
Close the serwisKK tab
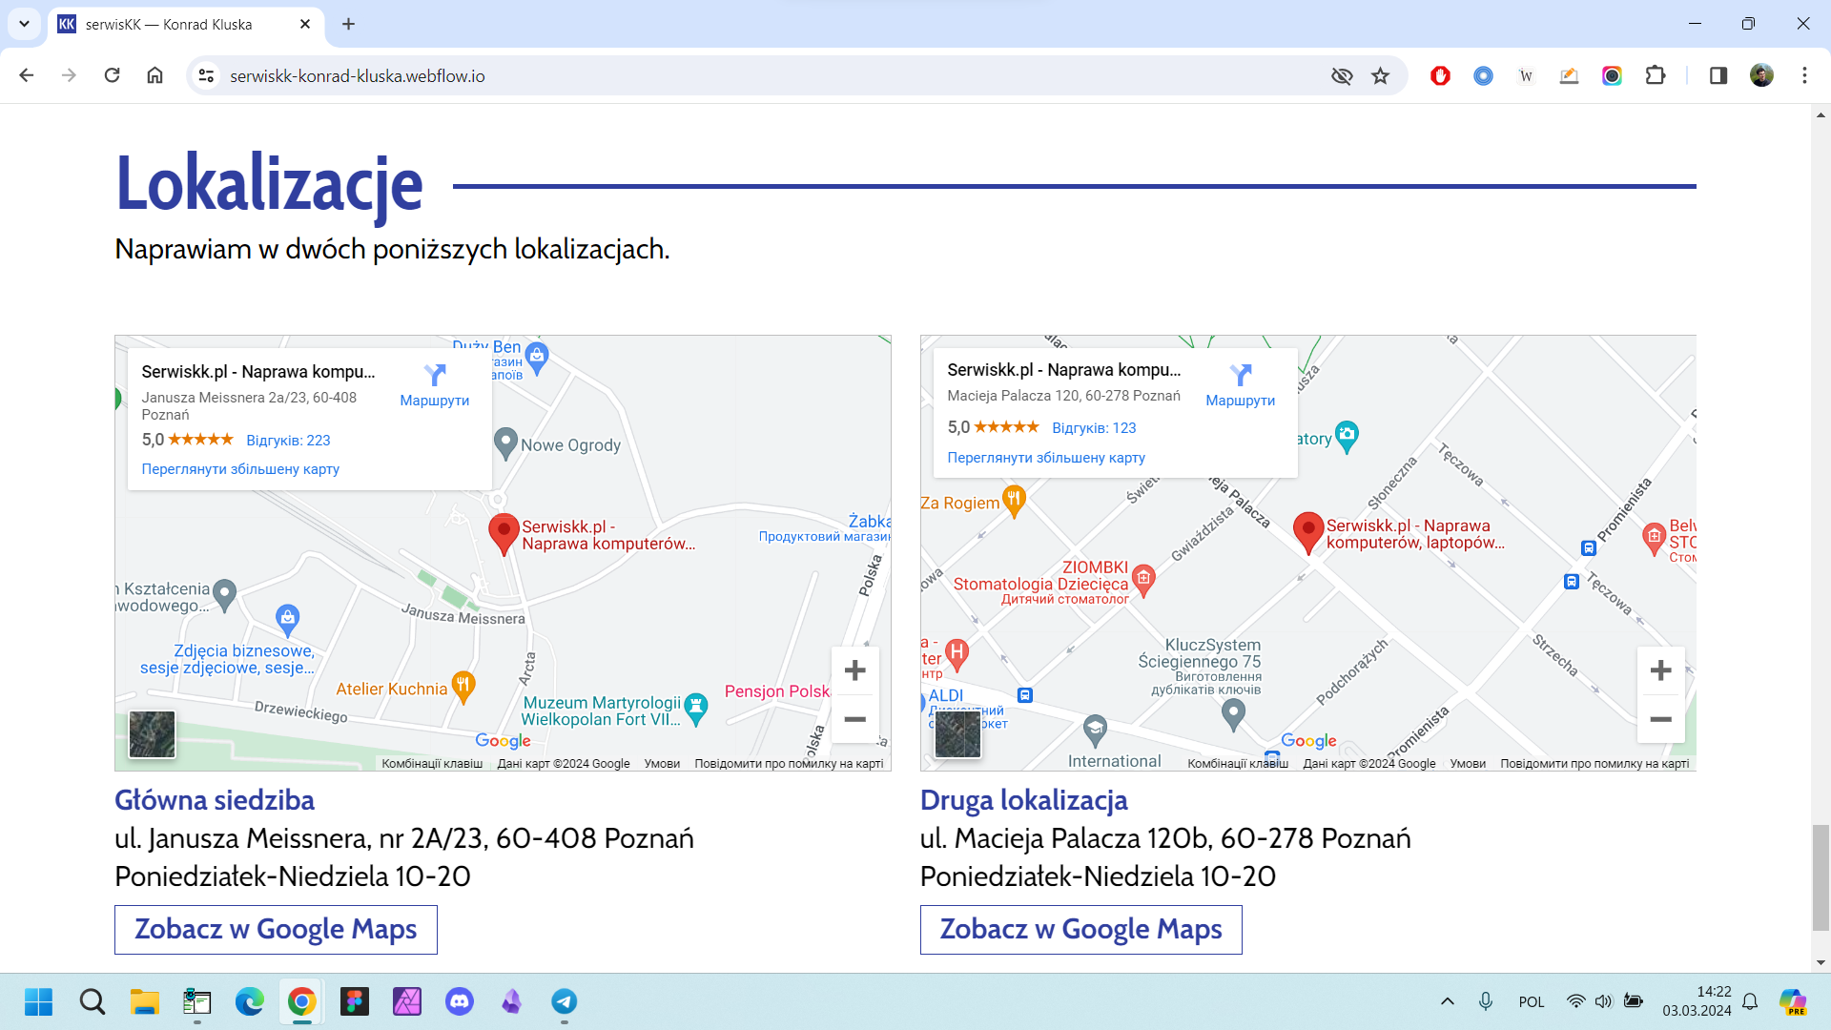point(305,24)
